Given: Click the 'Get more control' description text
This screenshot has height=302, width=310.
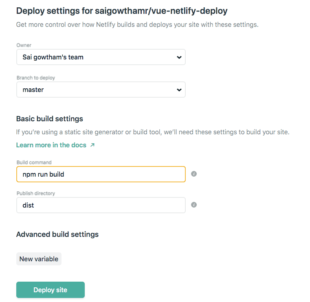Looking at the screenshot, I should [137, 24].
